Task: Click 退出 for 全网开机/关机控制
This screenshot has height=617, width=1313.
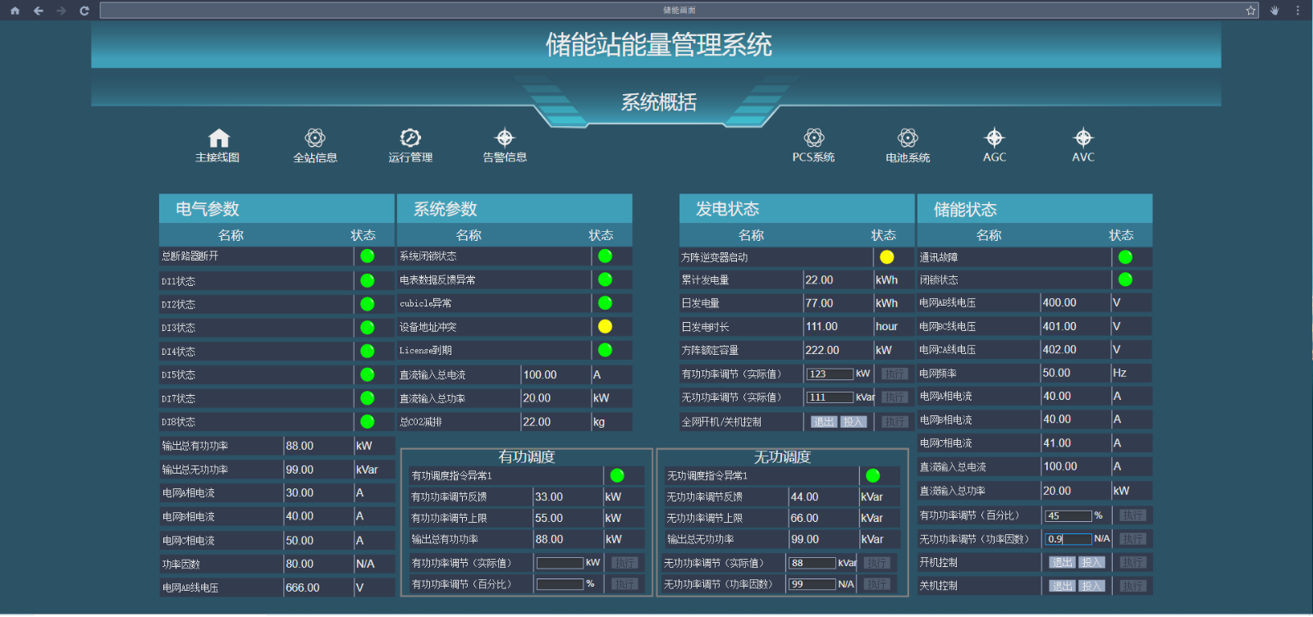Action: [x=824, y=422]
